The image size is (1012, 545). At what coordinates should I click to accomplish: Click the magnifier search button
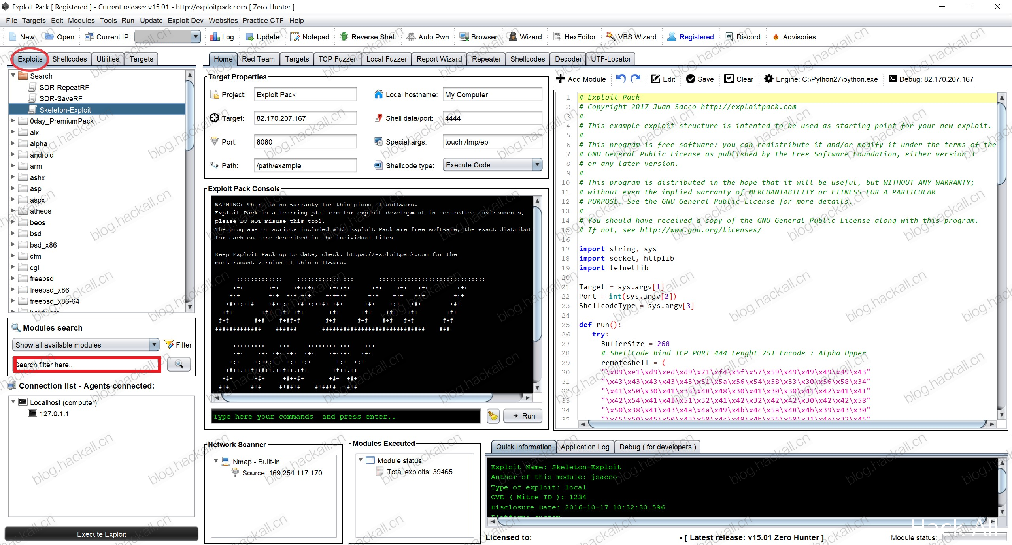pyautogui.click(x=179, y=364)
